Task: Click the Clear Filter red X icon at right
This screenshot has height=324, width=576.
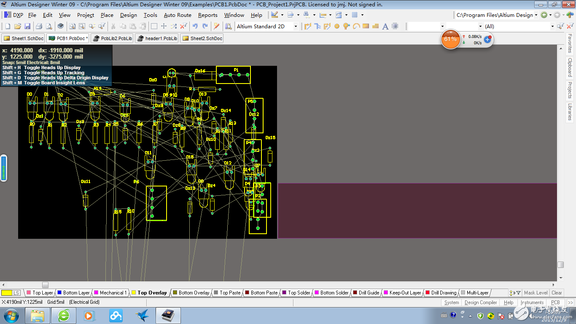Action: 570,26
